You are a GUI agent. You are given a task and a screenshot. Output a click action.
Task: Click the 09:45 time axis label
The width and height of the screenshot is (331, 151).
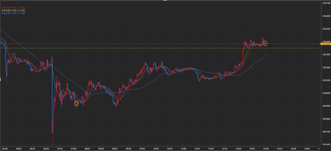[x=142, y=148]
